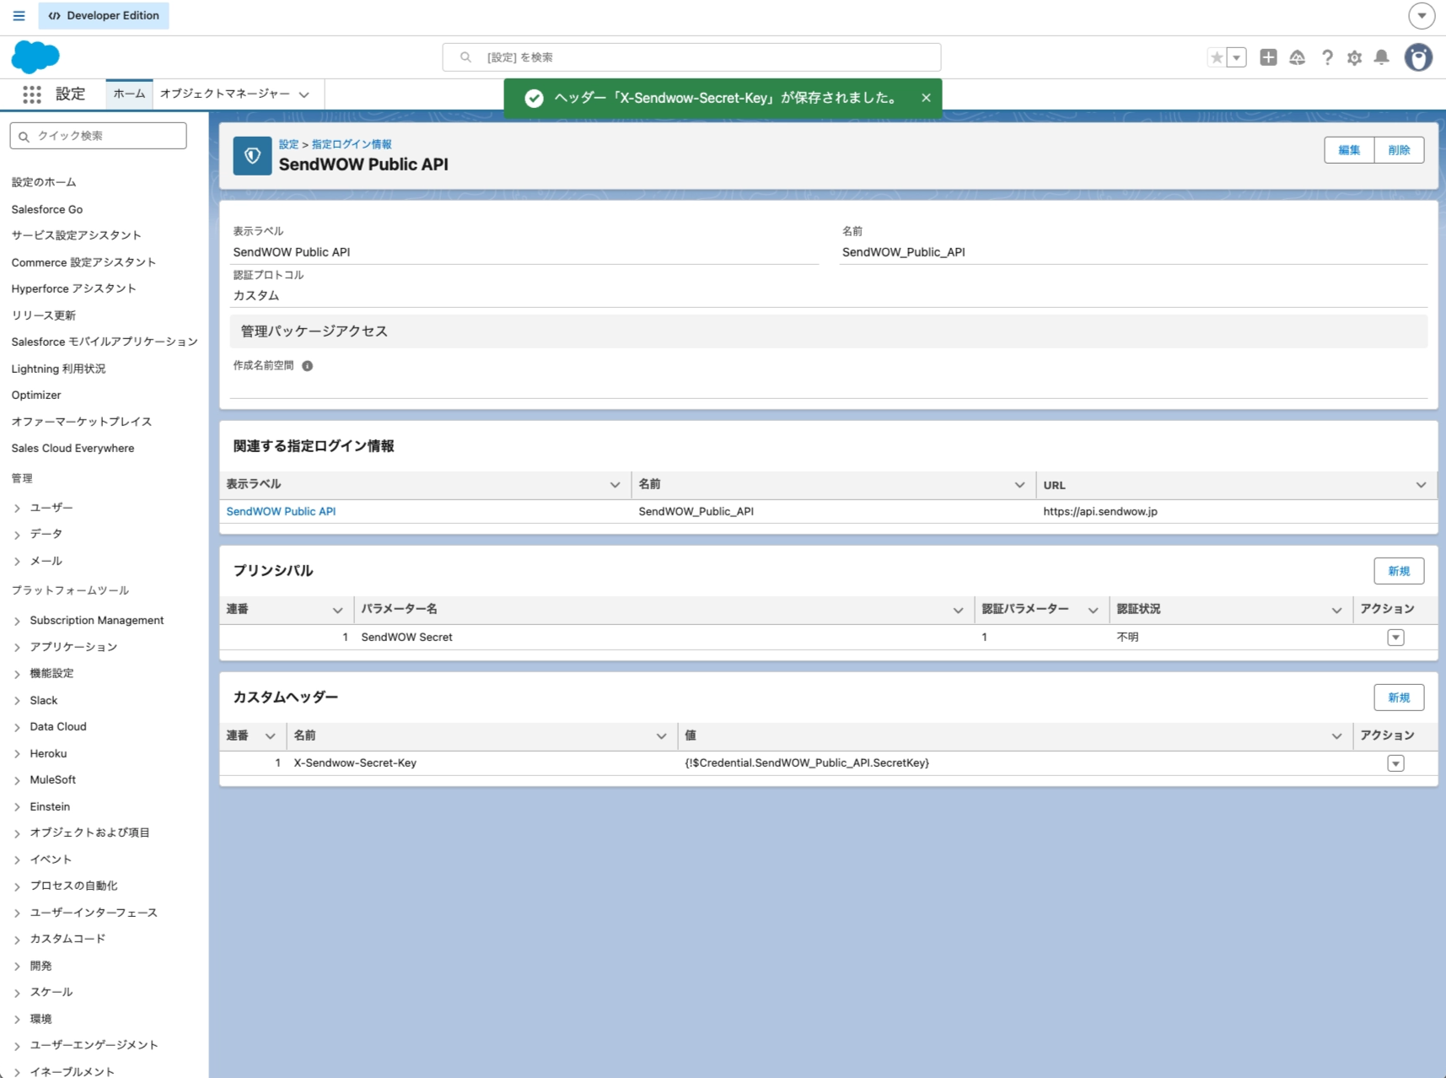Open Sales Cloud Everywhere in the sidebar
The height and width of the screenshot is (1078, 1446).
tap(73, 448)
